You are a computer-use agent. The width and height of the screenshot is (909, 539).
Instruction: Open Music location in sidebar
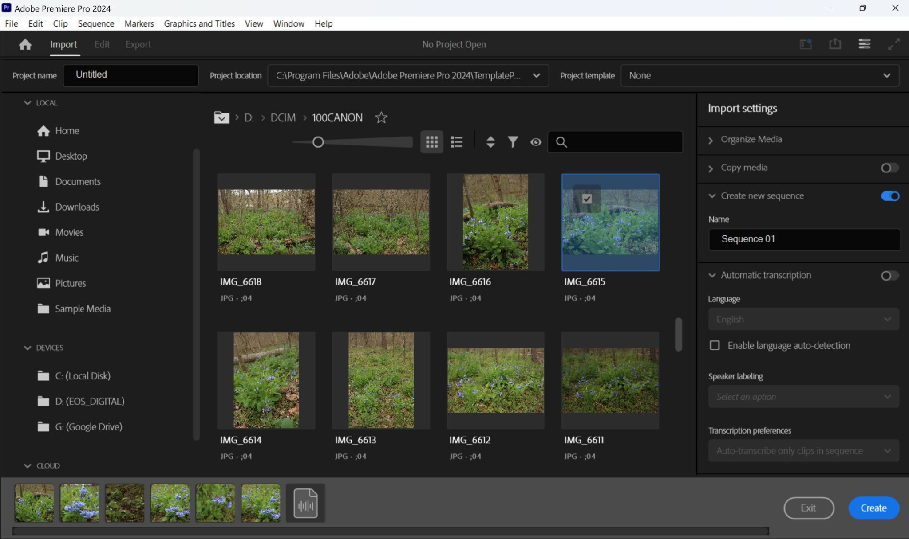click(58, 258)
